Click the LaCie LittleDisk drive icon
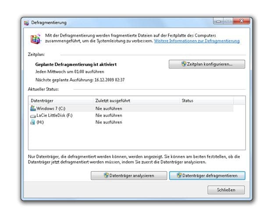Screen dimensions: 263x210 click(x=32, y=115)
